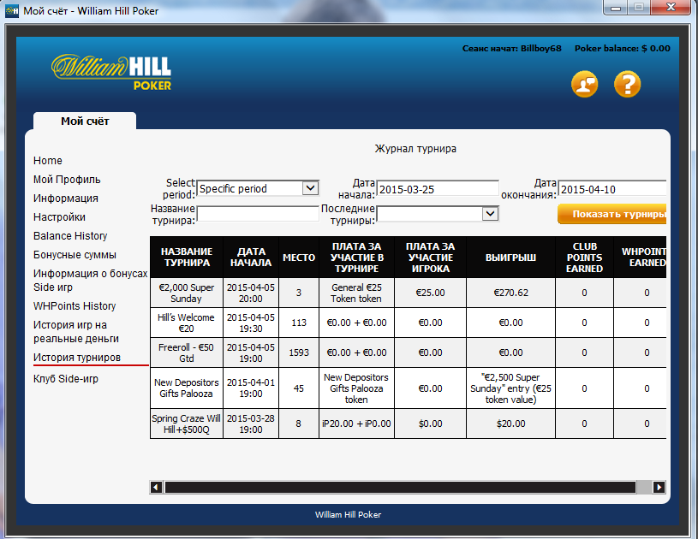The image size is (698, 539).
Task: Open История игр на реальные деньги
Action: (76, 332)
